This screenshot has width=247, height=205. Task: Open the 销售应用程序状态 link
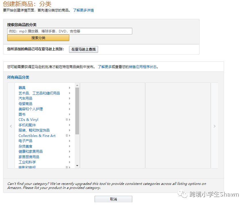[x=143, y=67]
